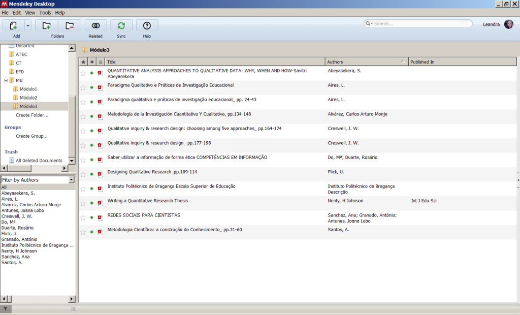Open the View menu
This screenshot has height=315, width=520.
[30, 12]
